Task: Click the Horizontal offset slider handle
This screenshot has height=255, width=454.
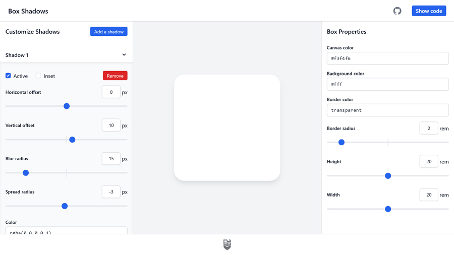Action: pos(67,106)
